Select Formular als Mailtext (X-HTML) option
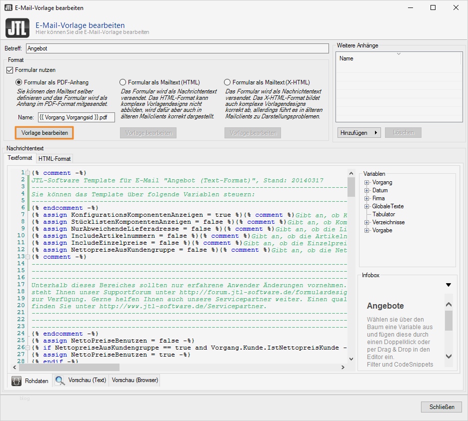Screen dimensions: 468x421 [227, 82]
